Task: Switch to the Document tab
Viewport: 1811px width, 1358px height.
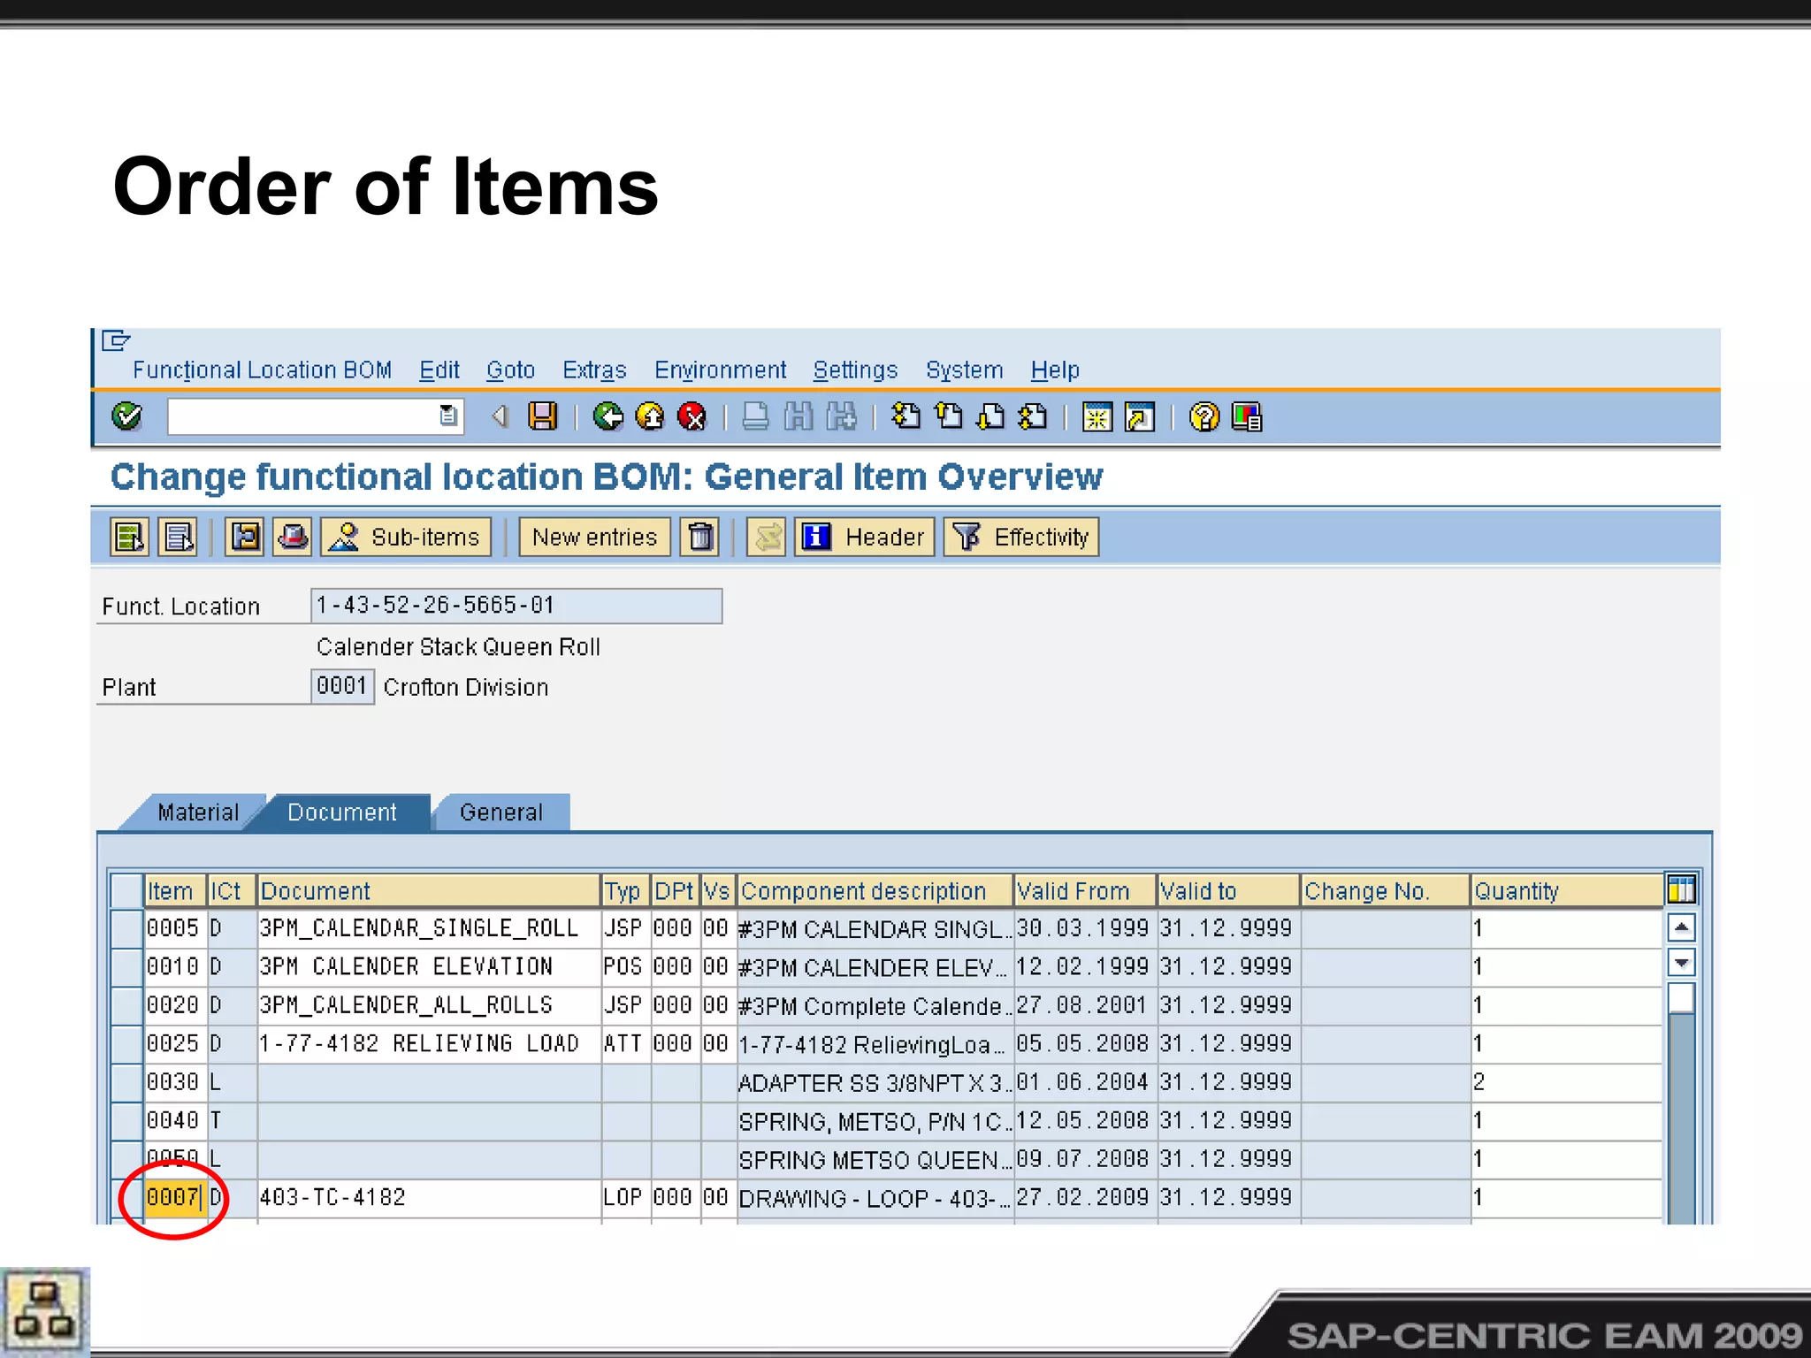Action: click(x=342, y=813)
